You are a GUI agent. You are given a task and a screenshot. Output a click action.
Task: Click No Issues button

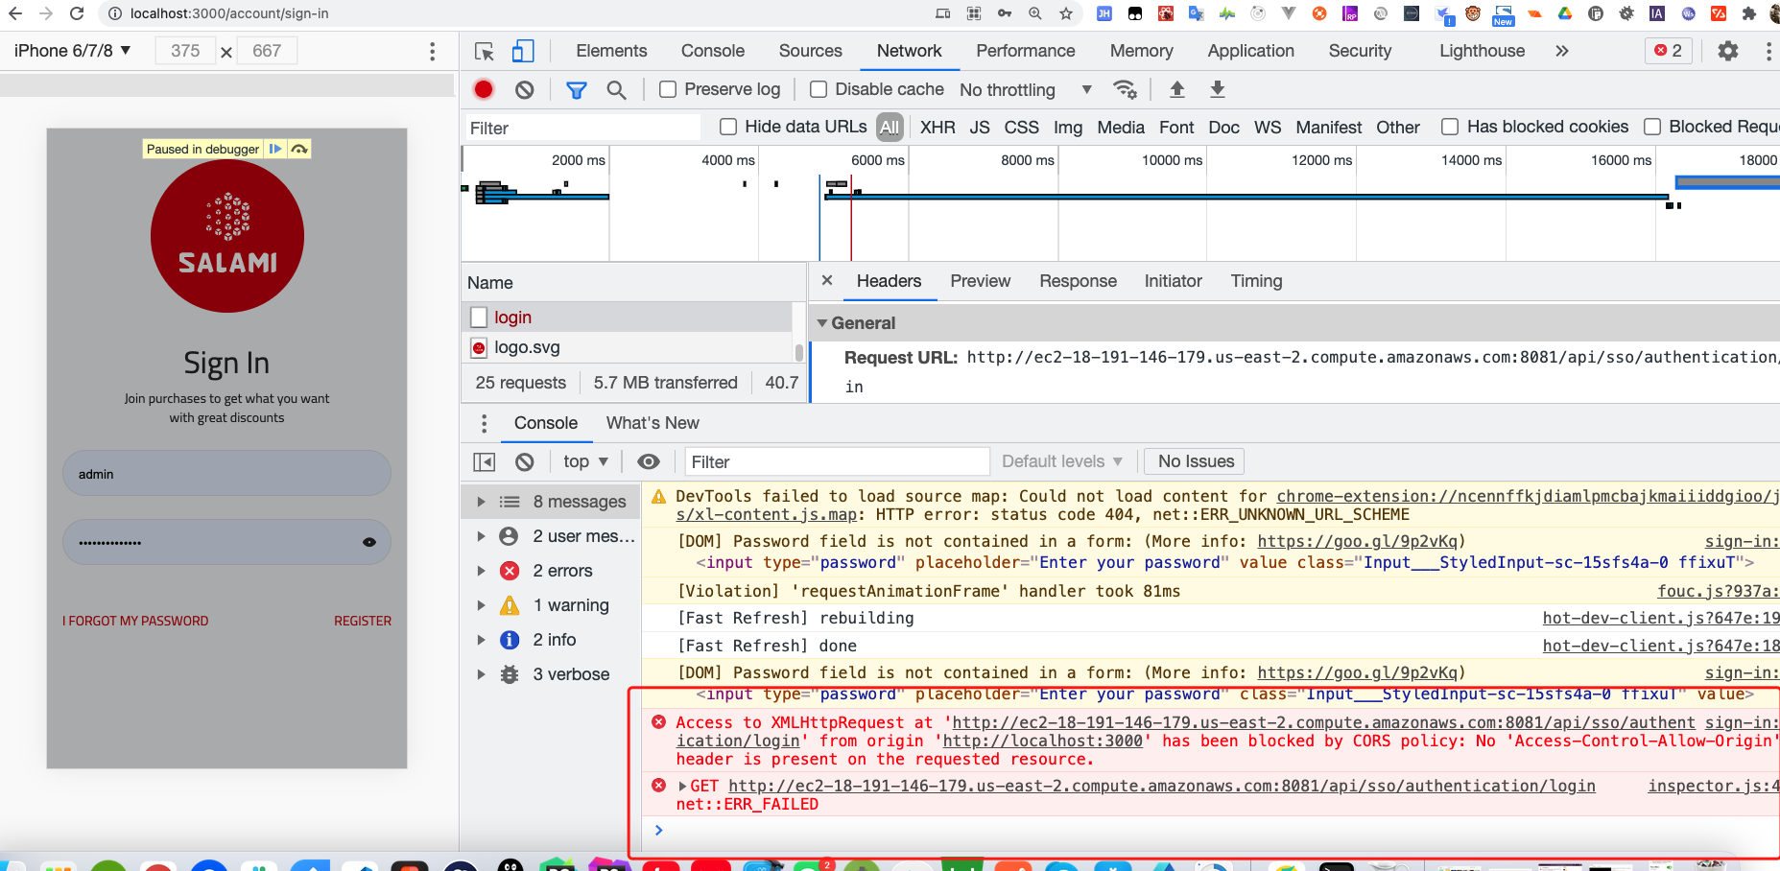pyautogui.click(x=1196, y=462)
